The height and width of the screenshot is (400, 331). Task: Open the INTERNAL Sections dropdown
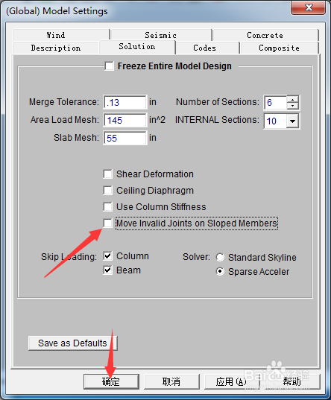coord(293,121)
